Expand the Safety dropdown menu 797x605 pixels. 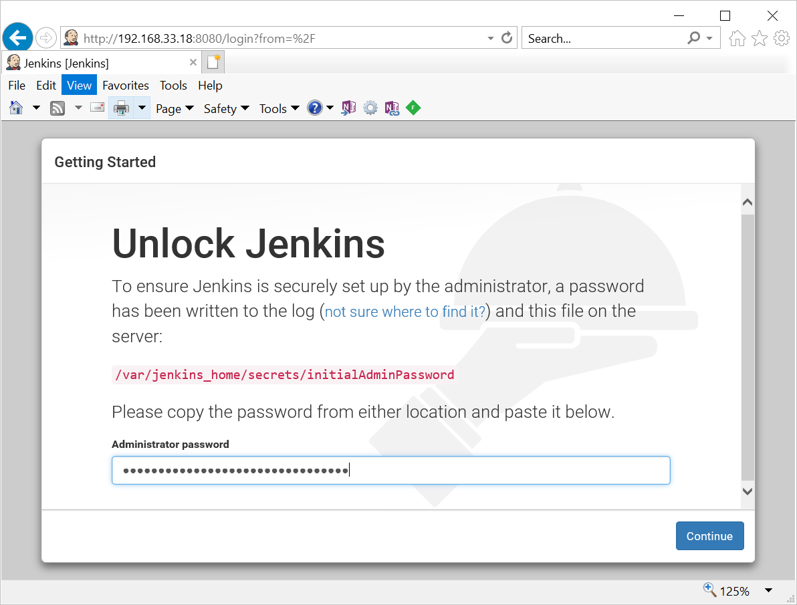click(226, 108)
